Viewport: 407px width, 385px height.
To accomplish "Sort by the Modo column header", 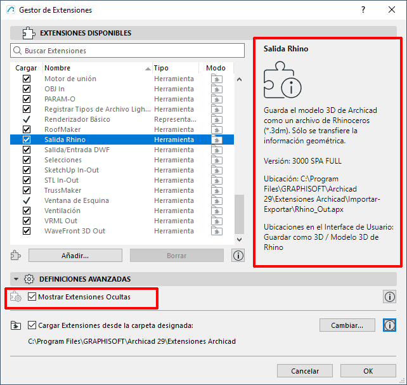I will coord(216,68).
